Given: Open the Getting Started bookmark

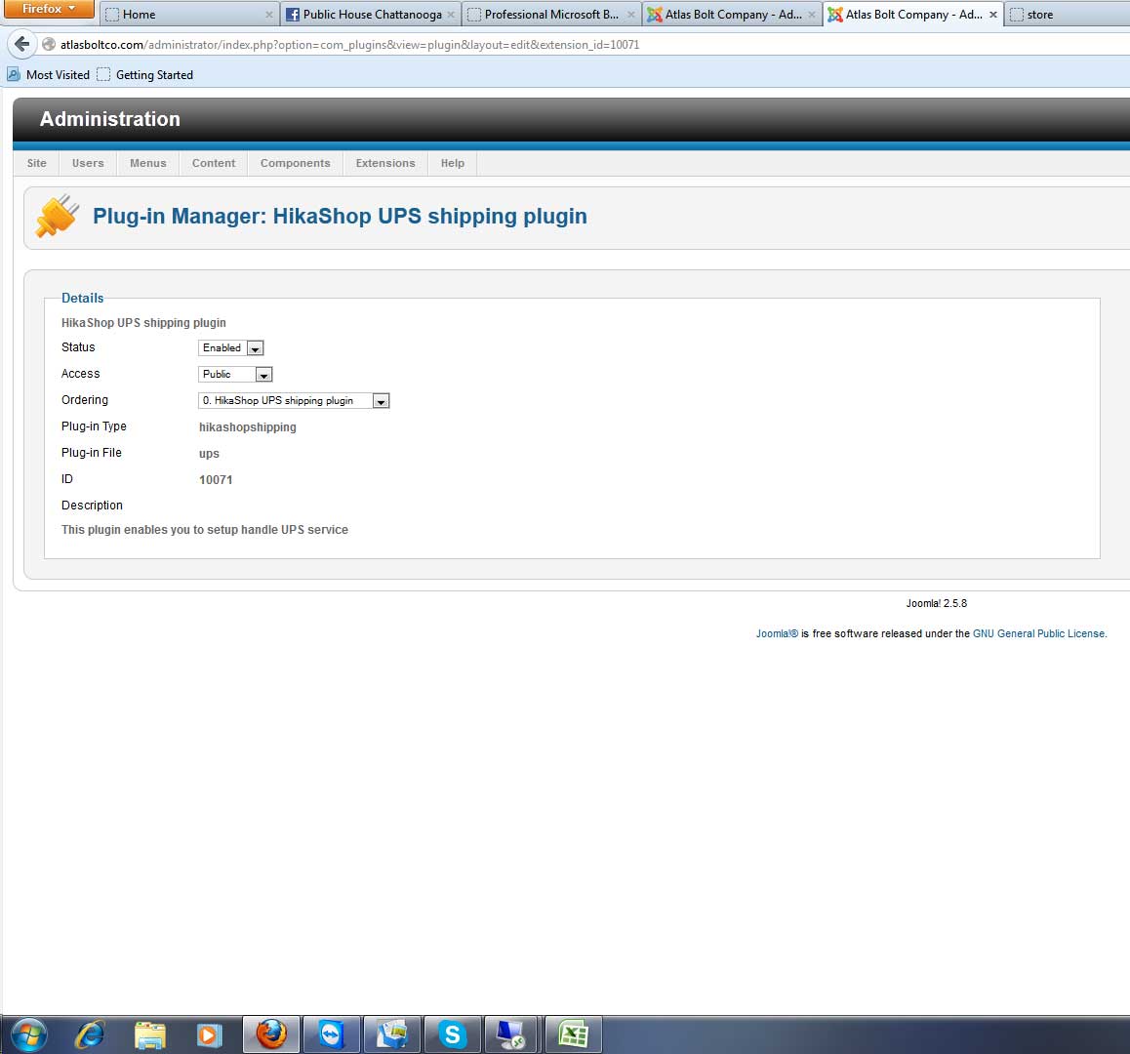Looking at the screenshot, I should tap(145, 75).
